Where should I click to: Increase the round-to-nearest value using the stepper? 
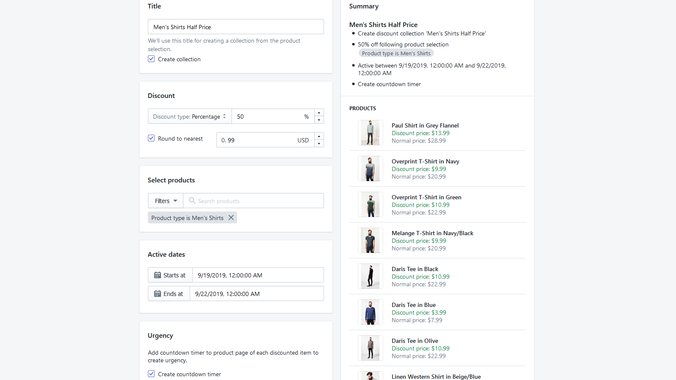[x=319, y=136]
